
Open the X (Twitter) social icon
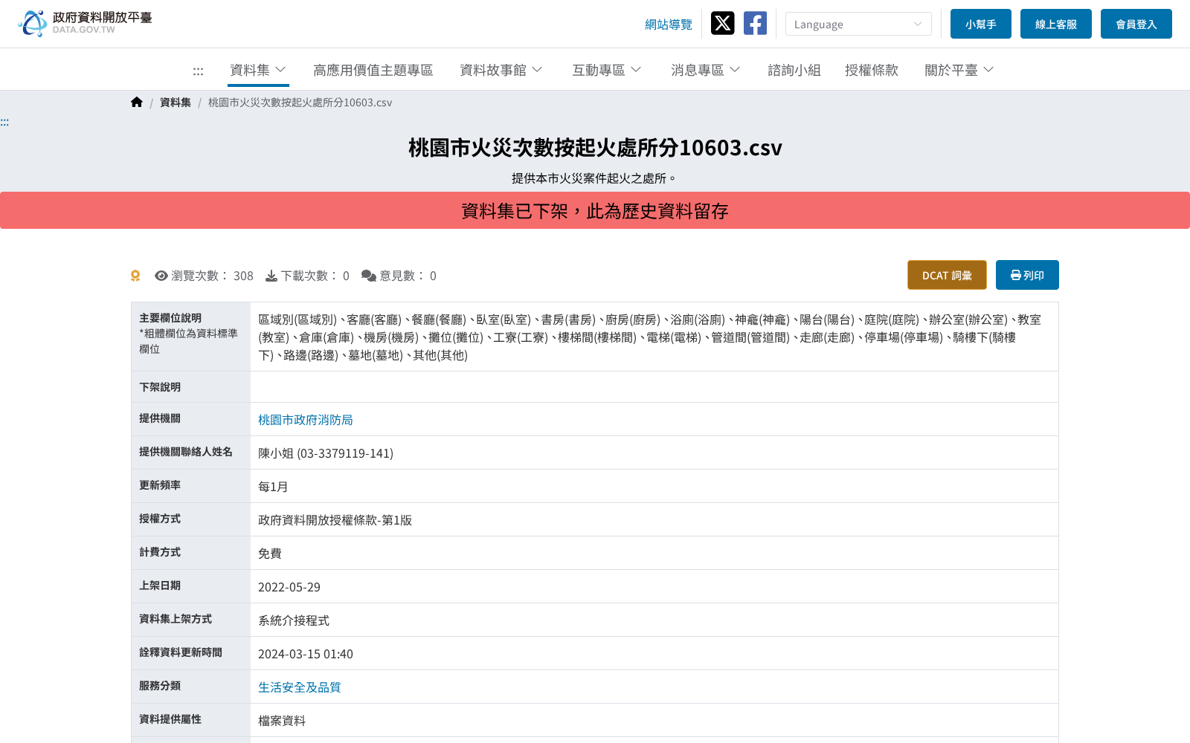tap(722, 23)
